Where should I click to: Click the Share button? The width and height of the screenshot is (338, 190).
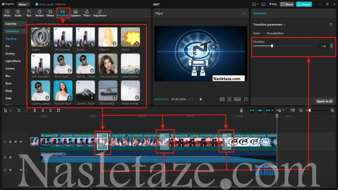[x=287, y=4]
